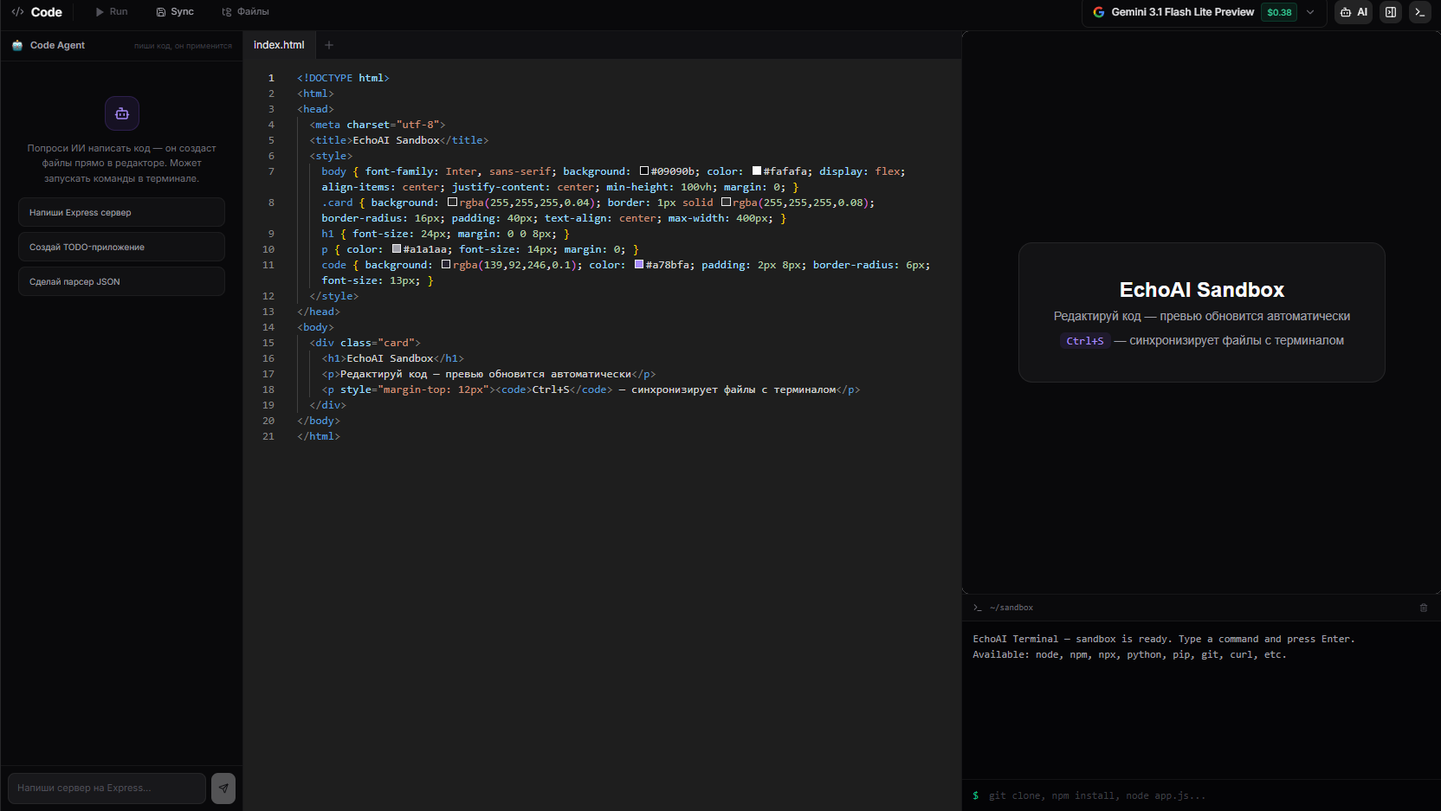The height and width of the screenshot is (811, 1441).
Task: Click the chat input field at bottom left
Action: click(106, 788)
